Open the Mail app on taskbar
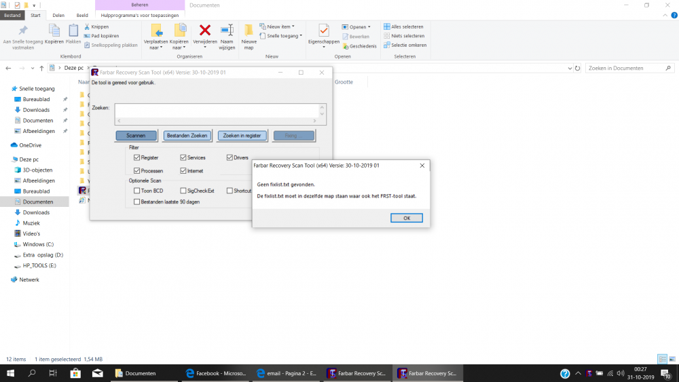This screenshot has width=679, height=382. click(x=97, y=373)
